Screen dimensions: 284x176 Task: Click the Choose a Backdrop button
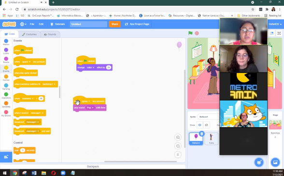click(x=275, y=162)
